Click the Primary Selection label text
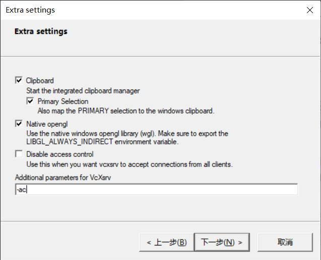Screen dimensions: 321x260 (x=62, y=101)
